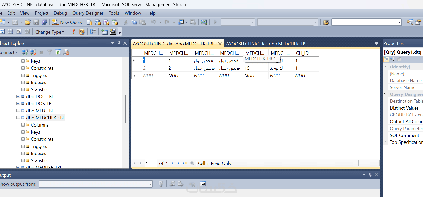
Task: Show the Criteria pane grid icon
Action: click(x=11, y=32)
